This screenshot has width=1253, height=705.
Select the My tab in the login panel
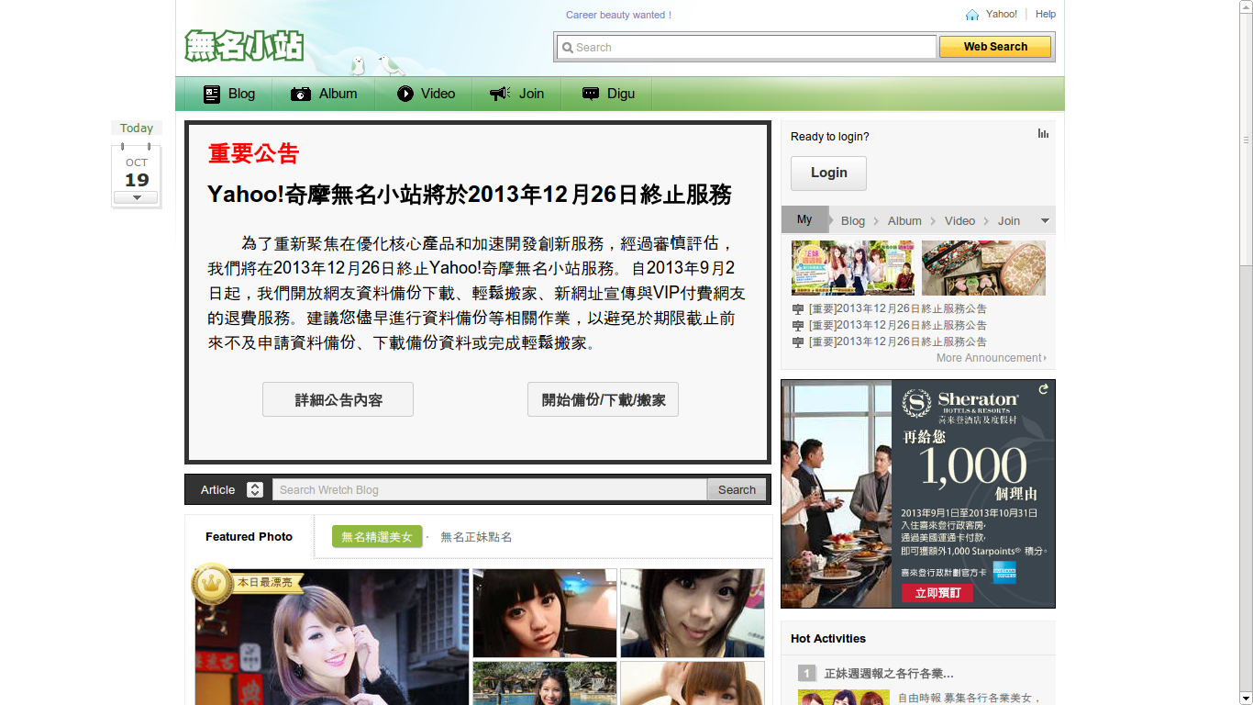[x=804, y=219]
